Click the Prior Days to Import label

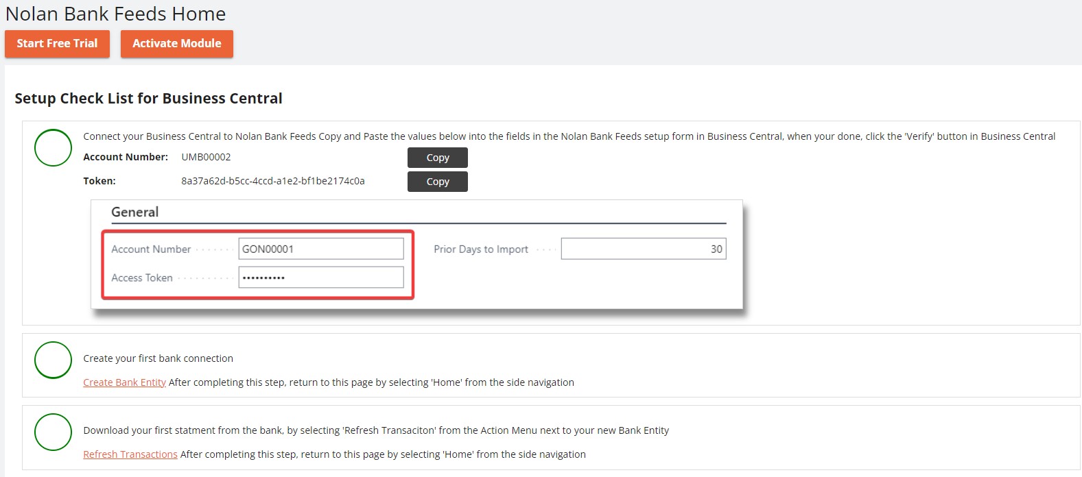point(480,249)
